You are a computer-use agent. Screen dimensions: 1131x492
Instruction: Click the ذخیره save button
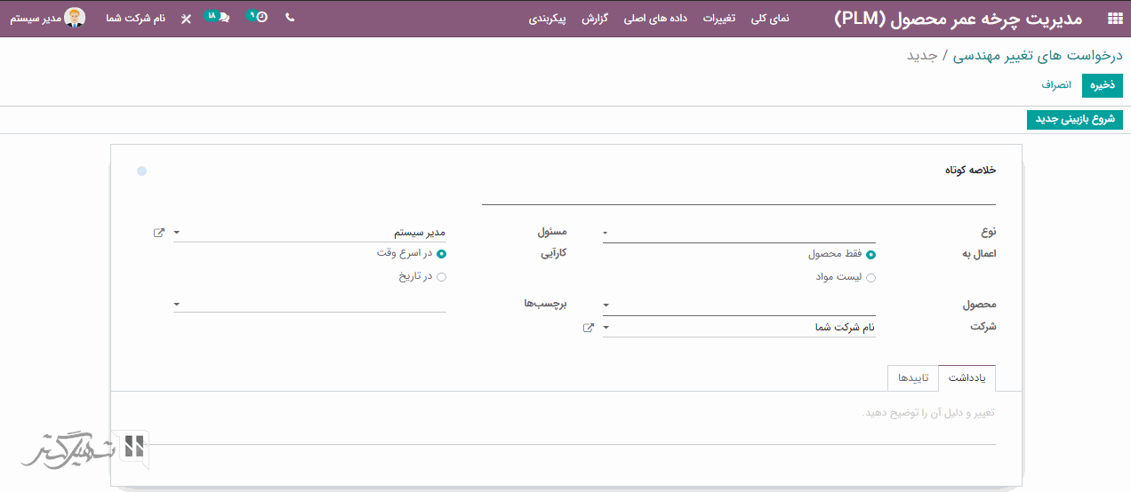click(x=1103, y=85)
